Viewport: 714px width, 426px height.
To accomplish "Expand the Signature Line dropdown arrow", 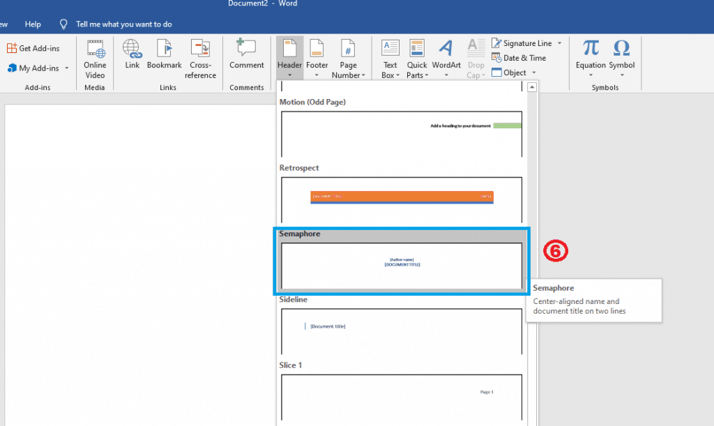I will pos(560,43).
